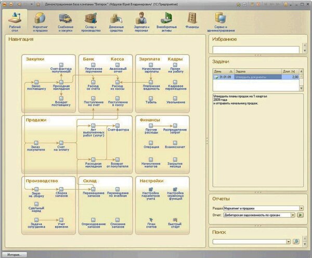Open Задача сотрудника document
The height and width of the screenshot is (258, 312).
36,223
